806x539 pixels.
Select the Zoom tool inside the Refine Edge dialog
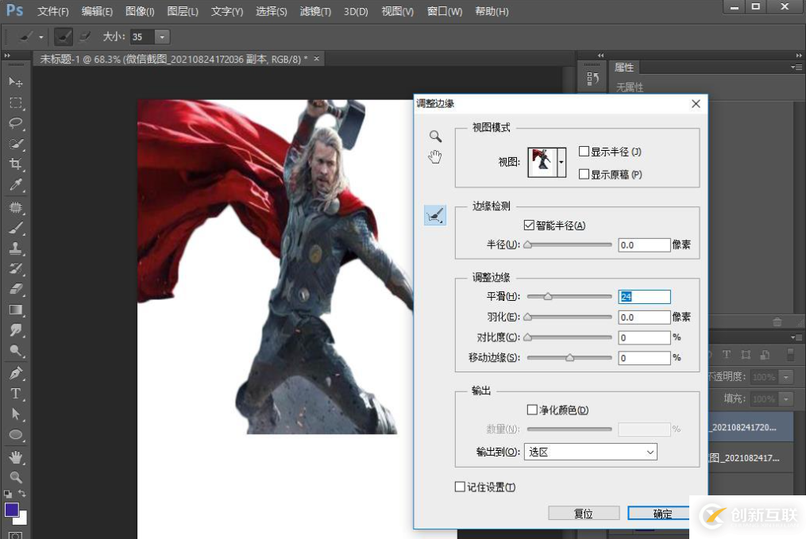(434, 136)
